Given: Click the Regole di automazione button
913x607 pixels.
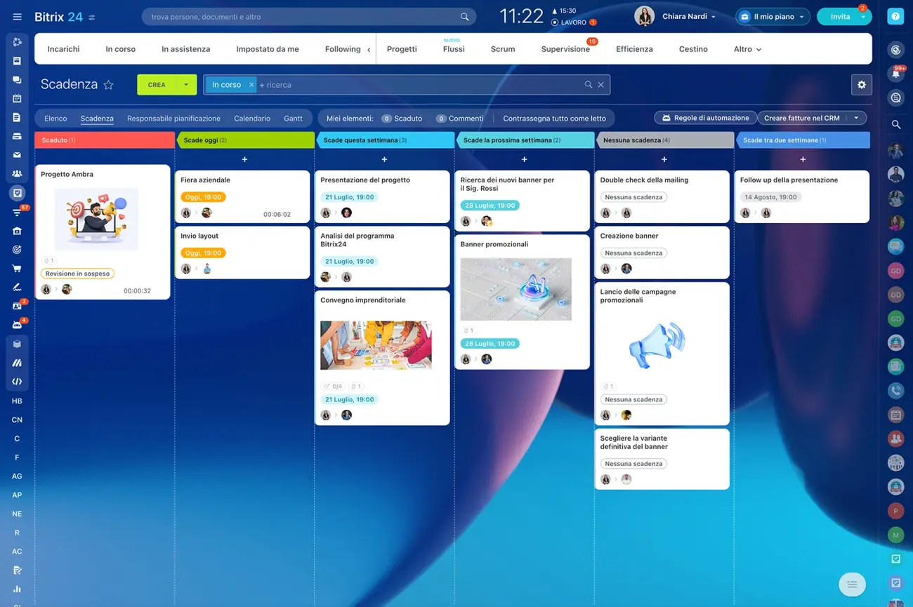Looking at the screenshot, I should (705, 117).
